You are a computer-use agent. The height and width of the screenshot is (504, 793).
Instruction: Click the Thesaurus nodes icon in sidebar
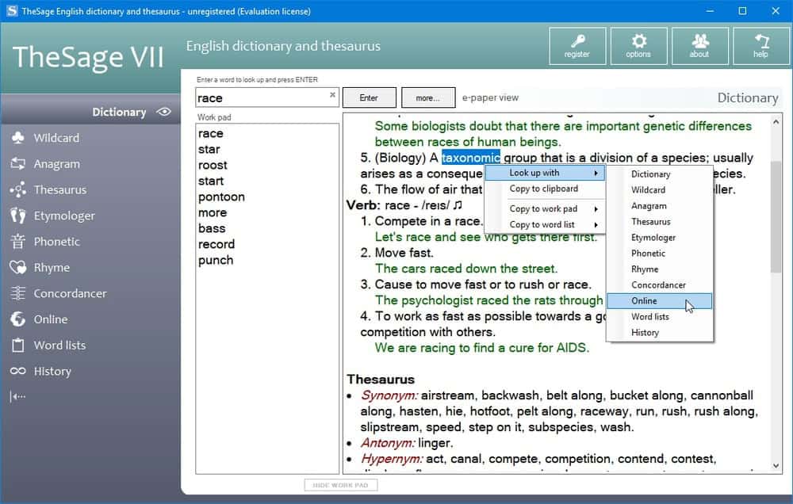(x=17, y=189)
